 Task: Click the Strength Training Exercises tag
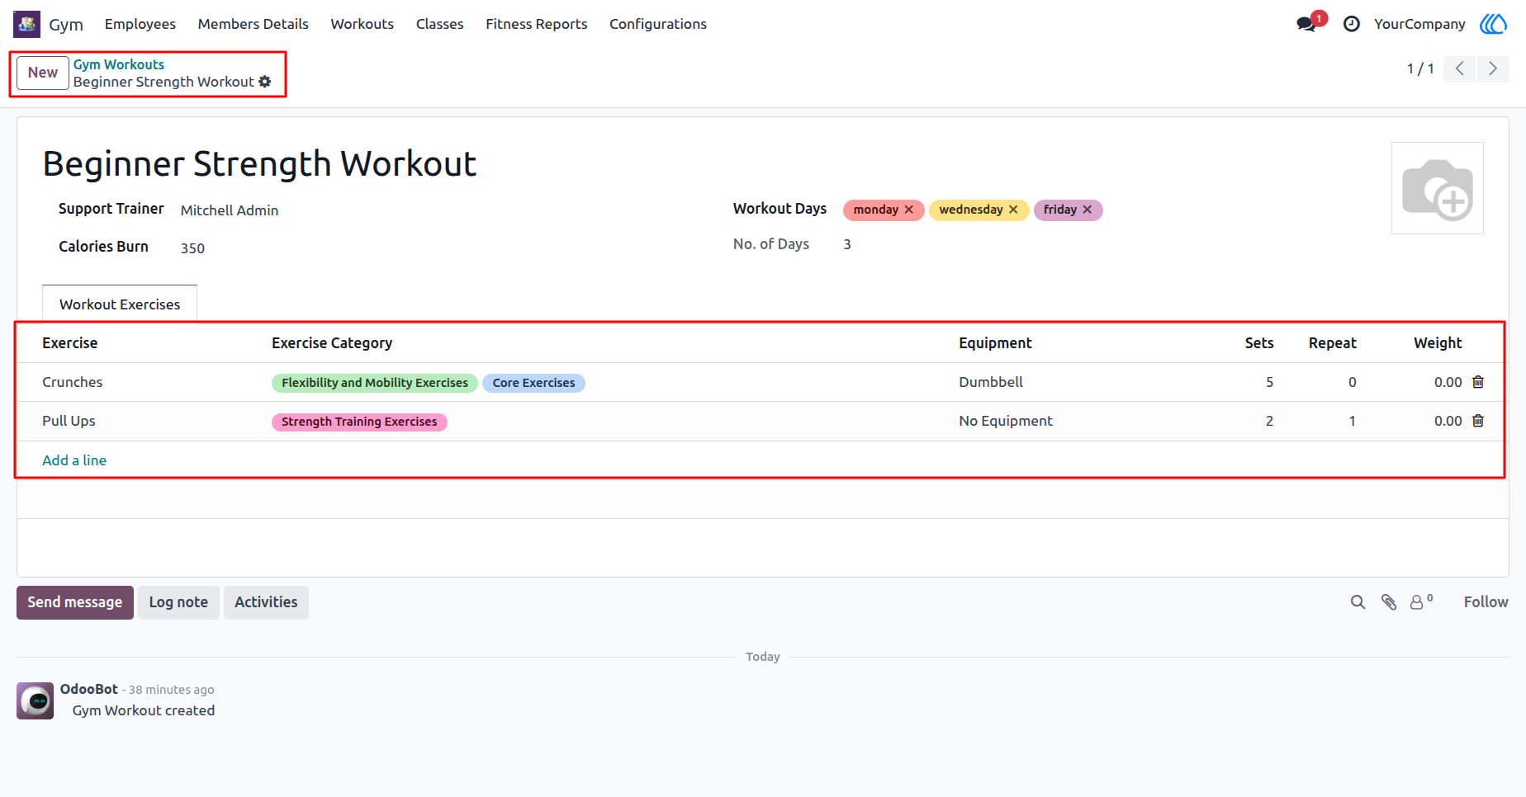point(359,422)
